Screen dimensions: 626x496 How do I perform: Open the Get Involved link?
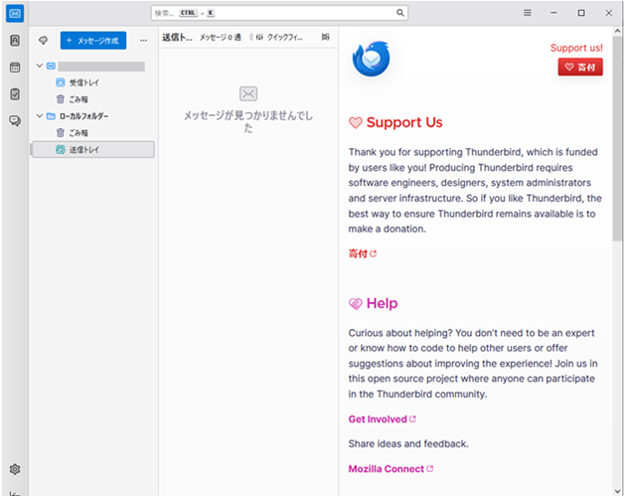click(378, 419)
